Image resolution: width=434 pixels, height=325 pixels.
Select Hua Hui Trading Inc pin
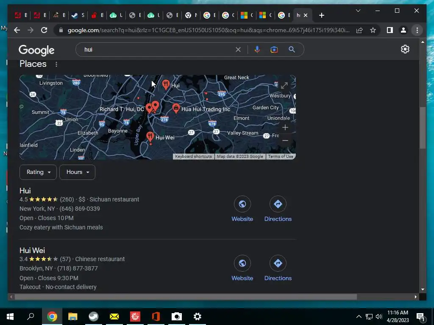tap(176, 108)
